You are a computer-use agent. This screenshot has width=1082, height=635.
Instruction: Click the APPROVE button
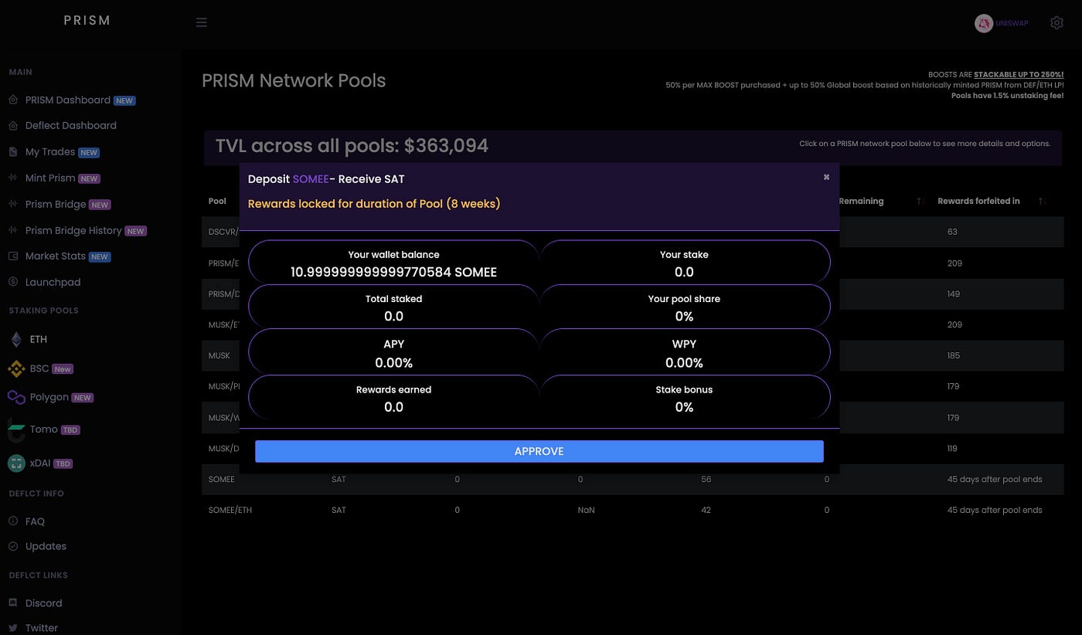(539, 451)
